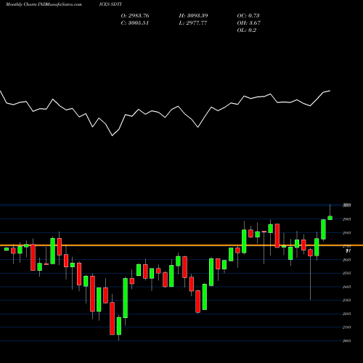Click the 'OL: 0.2' reading
The width and height of the screenshot is (363, 363).
(x=247, y=30)
